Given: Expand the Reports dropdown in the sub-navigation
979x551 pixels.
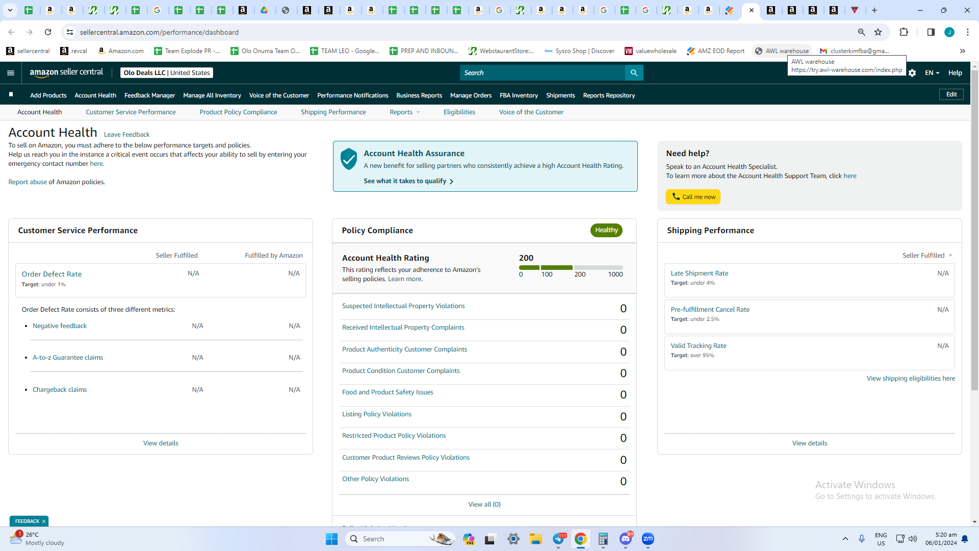Looking at the screenshot, I should [x=405, y=112].
